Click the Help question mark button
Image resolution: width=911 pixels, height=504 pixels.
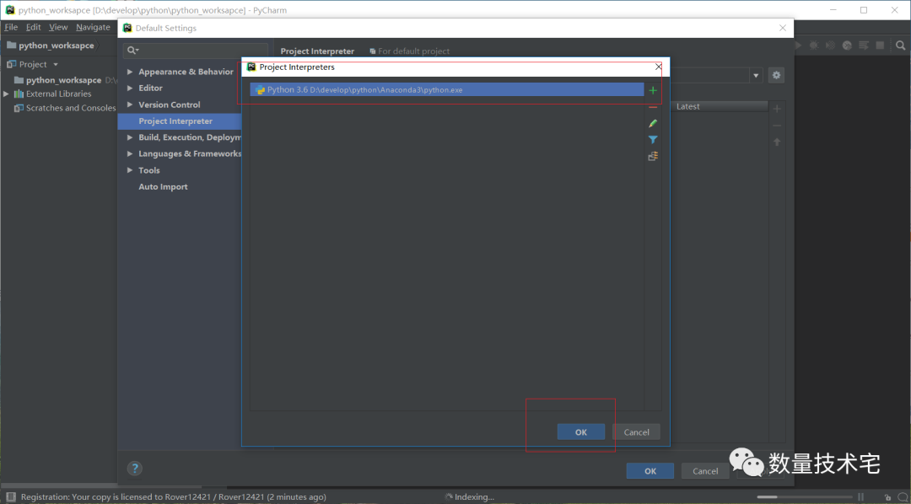134,468
